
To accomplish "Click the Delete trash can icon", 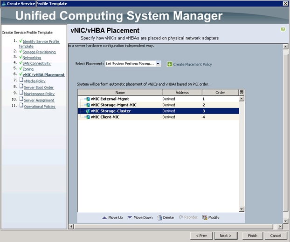I will pyautogui.click(x=159, y=218).
